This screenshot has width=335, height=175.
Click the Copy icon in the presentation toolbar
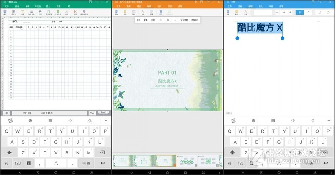tap(116, 13)
